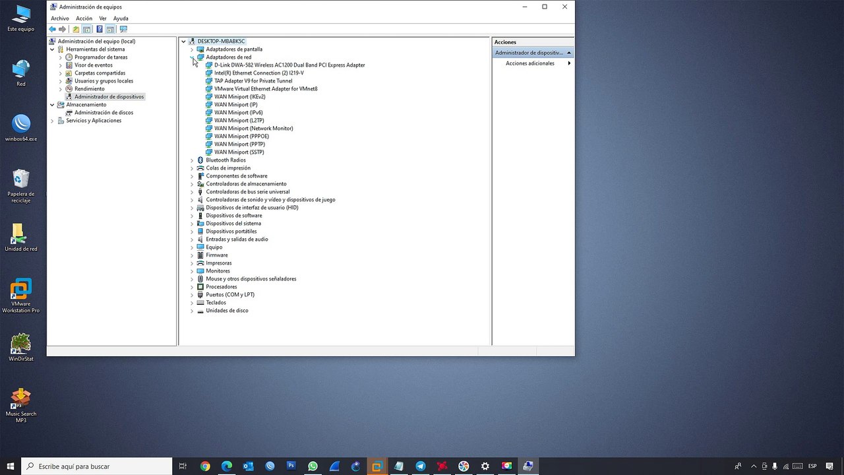Select WAN Miniport (L2TP)
Viewport: 844px width, 475px height.
[x=239, y=121]
